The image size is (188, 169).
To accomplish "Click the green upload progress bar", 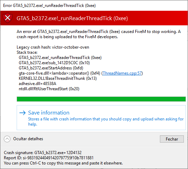I will pyautogui.click(x=101, y=99).
